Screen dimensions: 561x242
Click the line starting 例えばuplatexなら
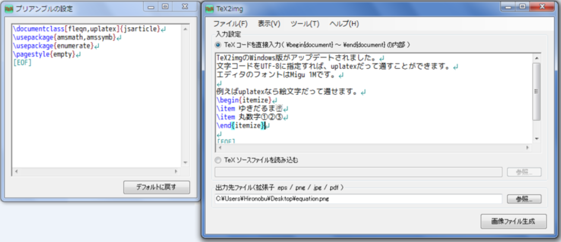pos(291,92)
